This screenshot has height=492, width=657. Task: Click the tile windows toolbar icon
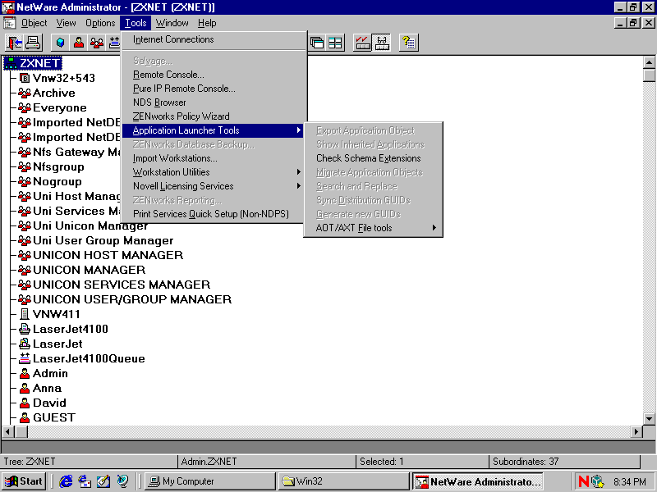[x=335, y=43]
